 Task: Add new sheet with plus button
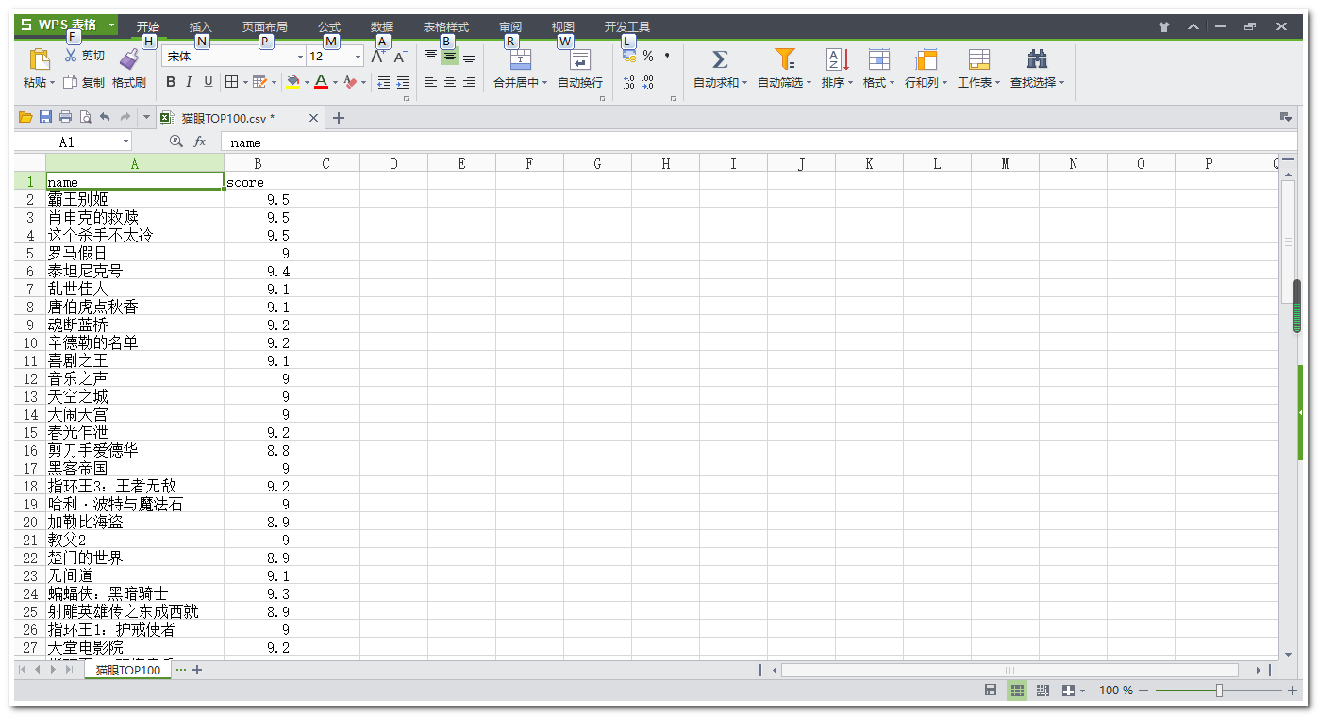click(x=198, y=670)
